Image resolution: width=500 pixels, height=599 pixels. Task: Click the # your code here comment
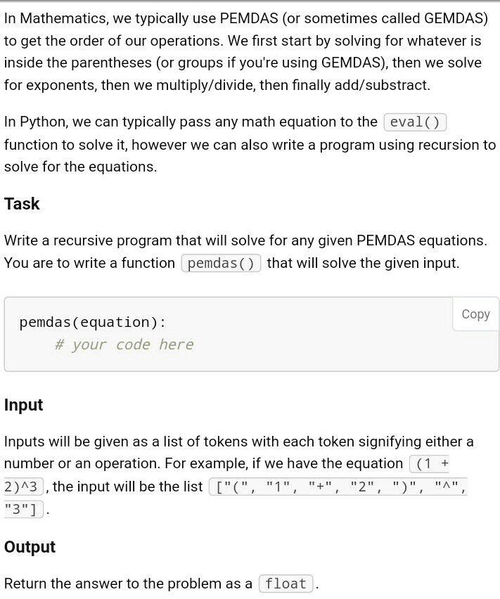coord(123,344)
